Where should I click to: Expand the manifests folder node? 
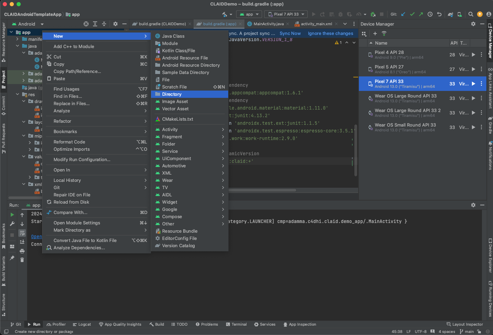click(x=17, y=39)
